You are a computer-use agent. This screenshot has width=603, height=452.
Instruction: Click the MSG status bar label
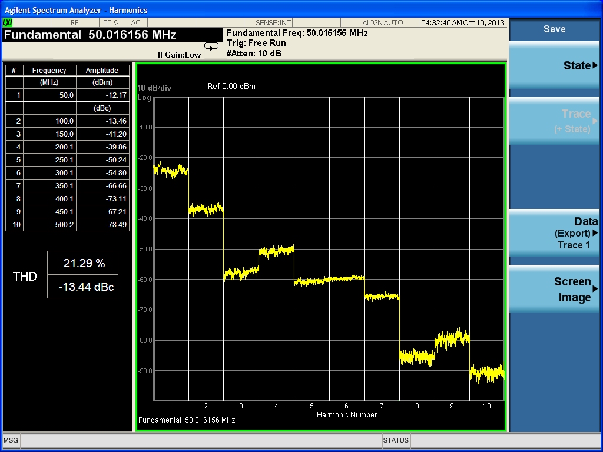tap(11, 440)
